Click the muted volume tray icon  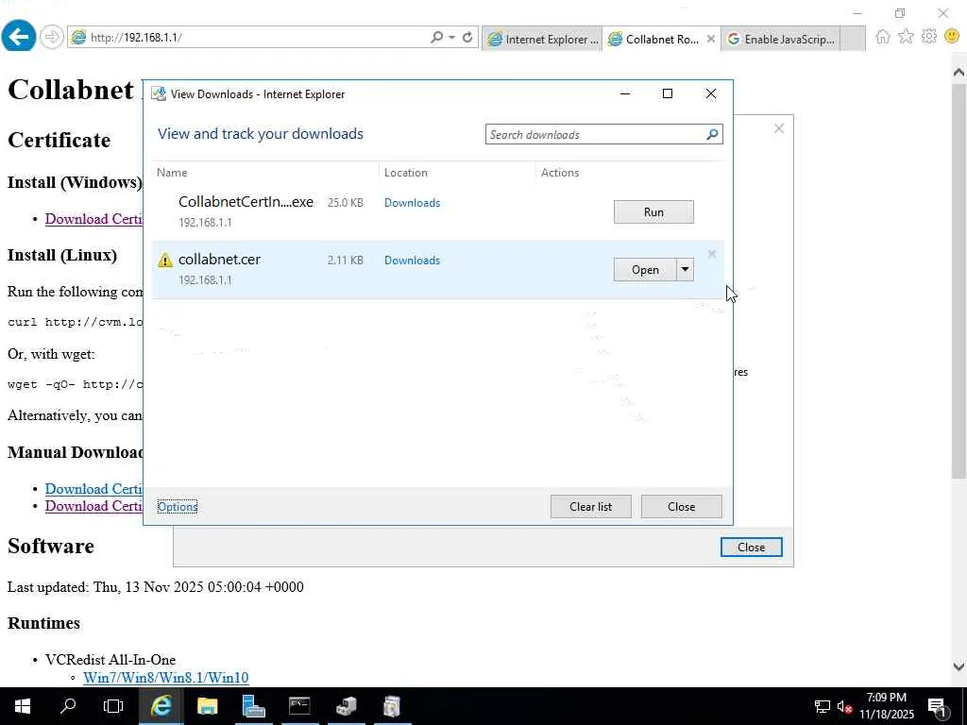pyautogui.click(x=844, y=706)
